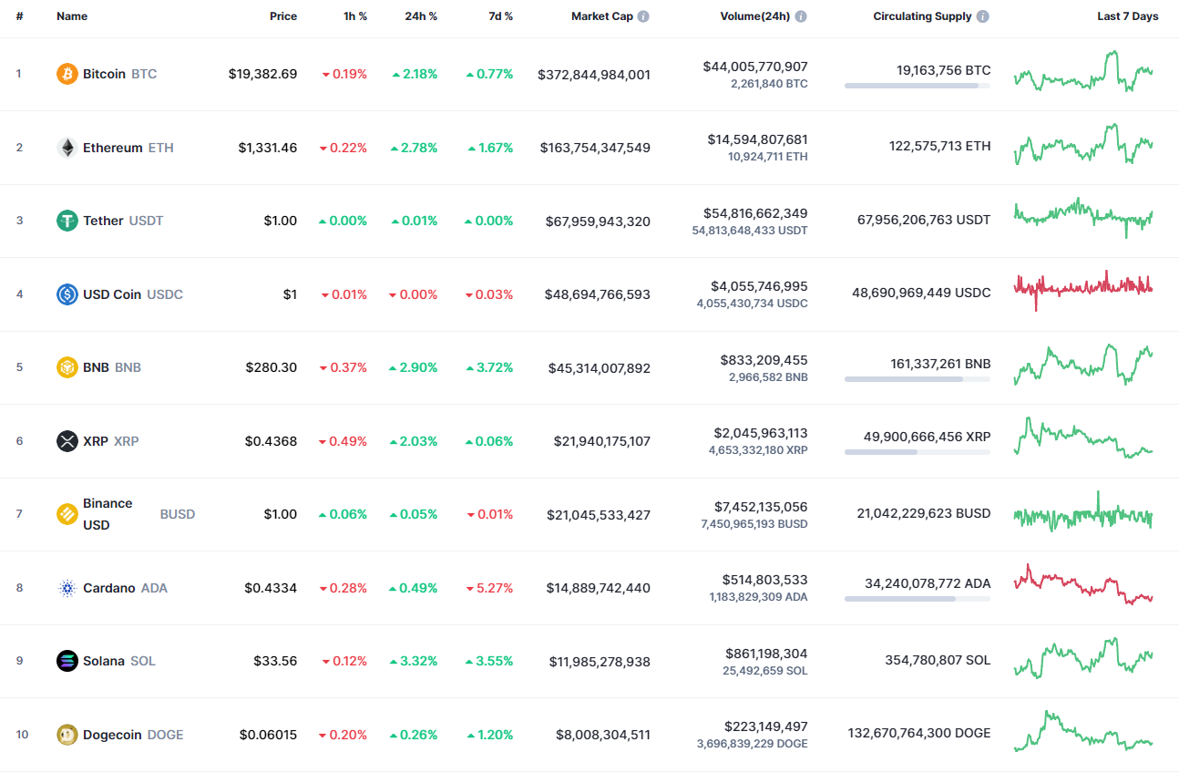The height and width of the screenshot is (773, 1179).
Task: Click Ethereum's 7-day sparkline chart
Action: coord(1082,147)
